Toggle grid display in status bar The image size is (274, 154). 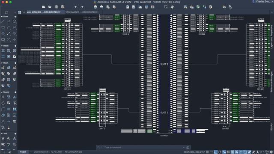pyautogui.click(x=207, y=152)
